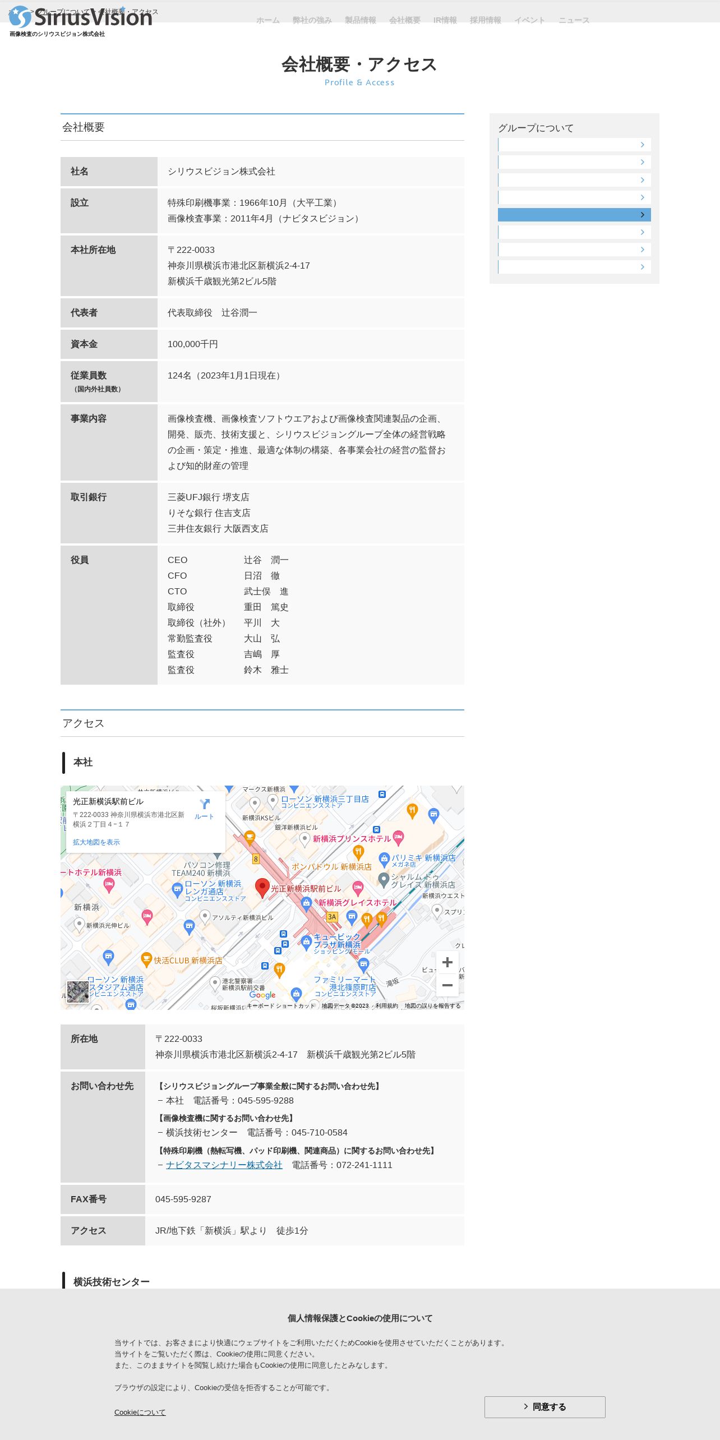Open Cookieについて link
Image resolution: width=720 pixels, height=1440 pixels.
(x=140, y=1412)
